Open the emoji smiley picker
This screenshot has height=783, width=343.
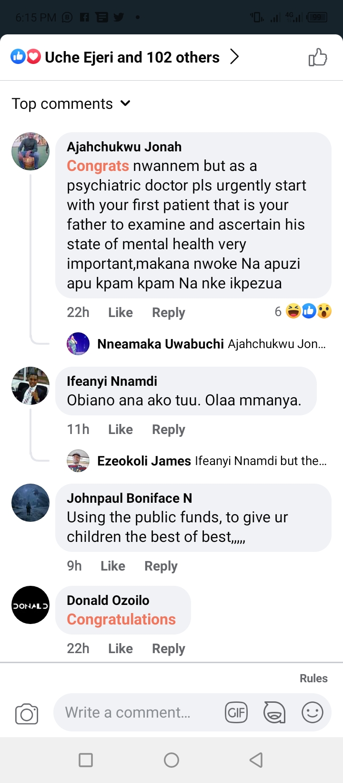(x=313, y=713)
